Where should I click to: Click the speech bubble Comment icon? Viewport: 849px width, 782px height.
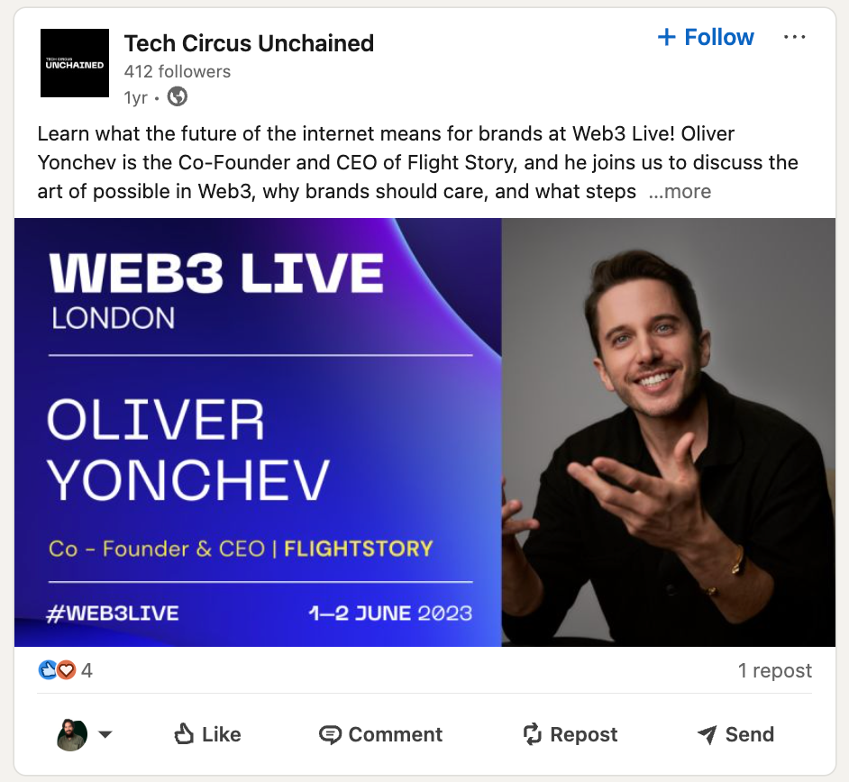330,735
